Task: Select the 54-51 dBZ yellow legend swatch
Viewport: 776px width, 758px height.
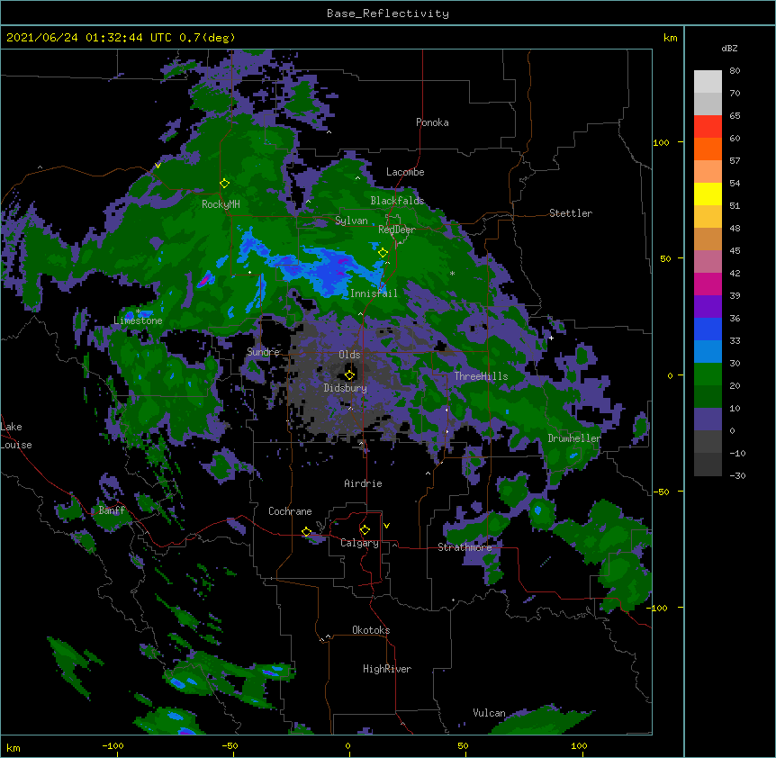Action: (708, 194)
